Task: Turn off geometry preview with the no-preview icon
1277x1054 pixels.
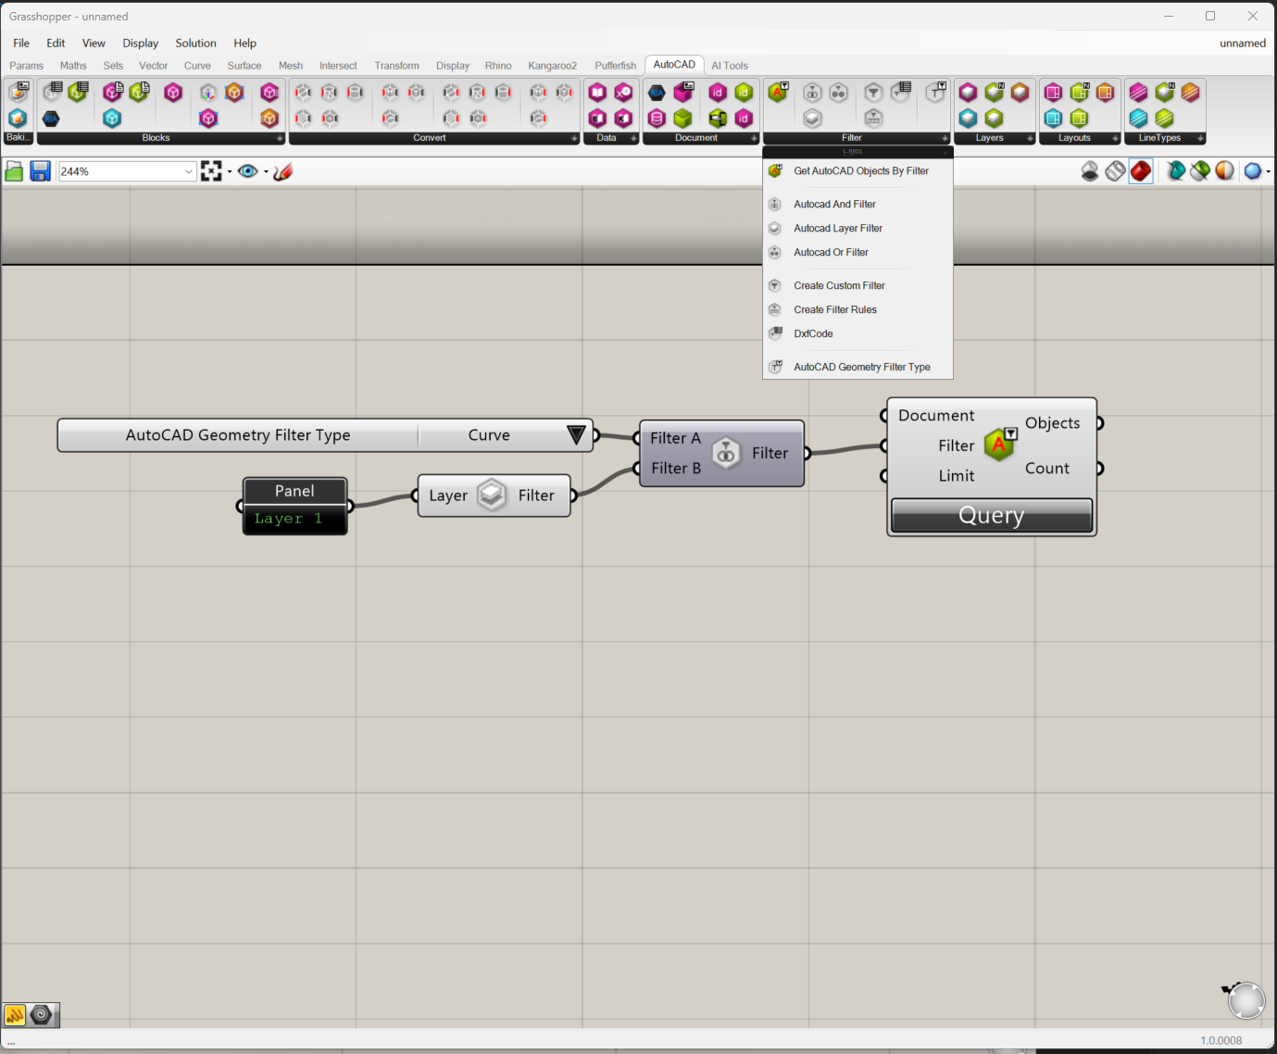Action: pos(1090,171)
